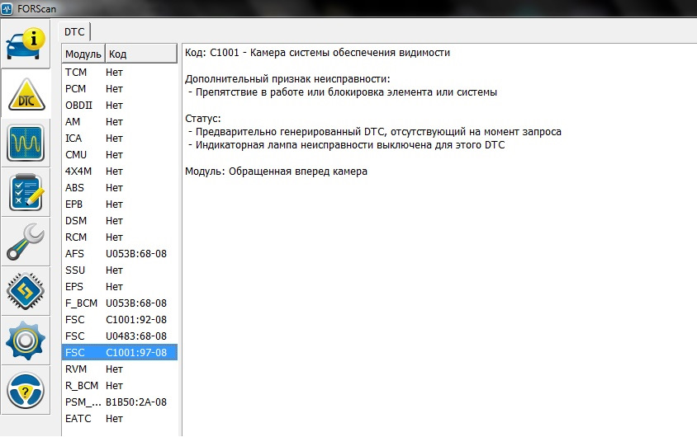This screenshot has width=697, height=437.
Task: Sort by the Модуль column header
Action: point(83,54)
